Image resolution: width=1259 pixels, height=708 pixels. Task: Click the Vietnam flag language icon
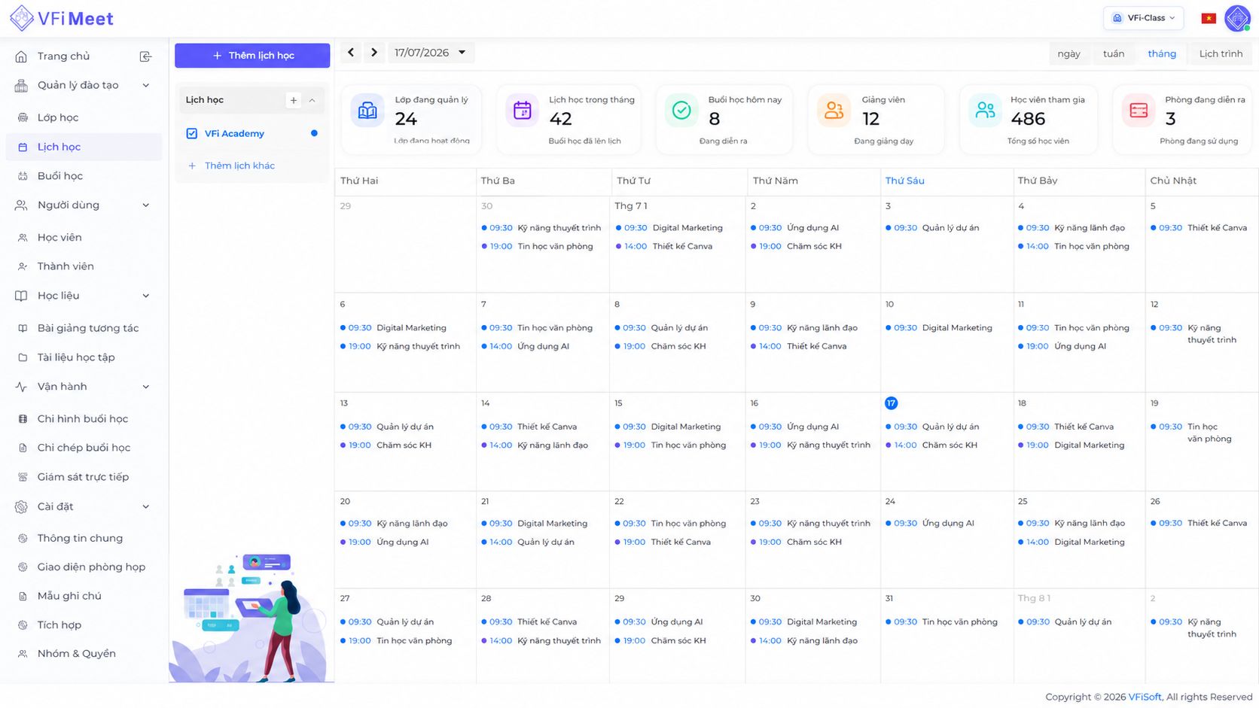[x=1209, y=18]
